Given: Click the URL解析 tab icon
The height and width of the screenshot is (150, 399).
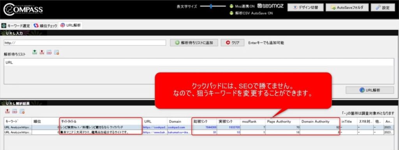Looking at the screenshot, I should coord(63,25).
